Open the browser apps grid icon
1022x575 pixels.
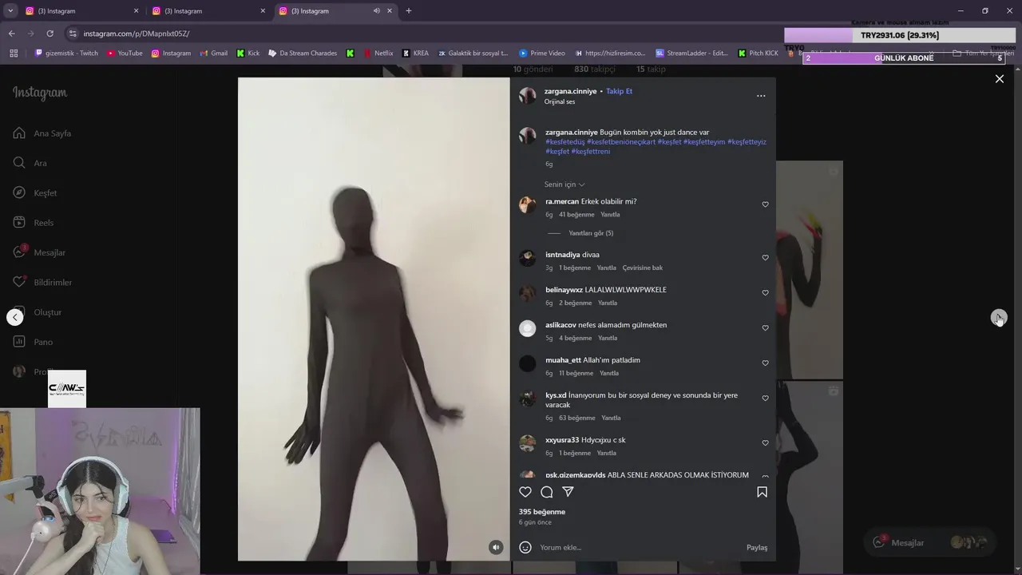tap(14, 54)
